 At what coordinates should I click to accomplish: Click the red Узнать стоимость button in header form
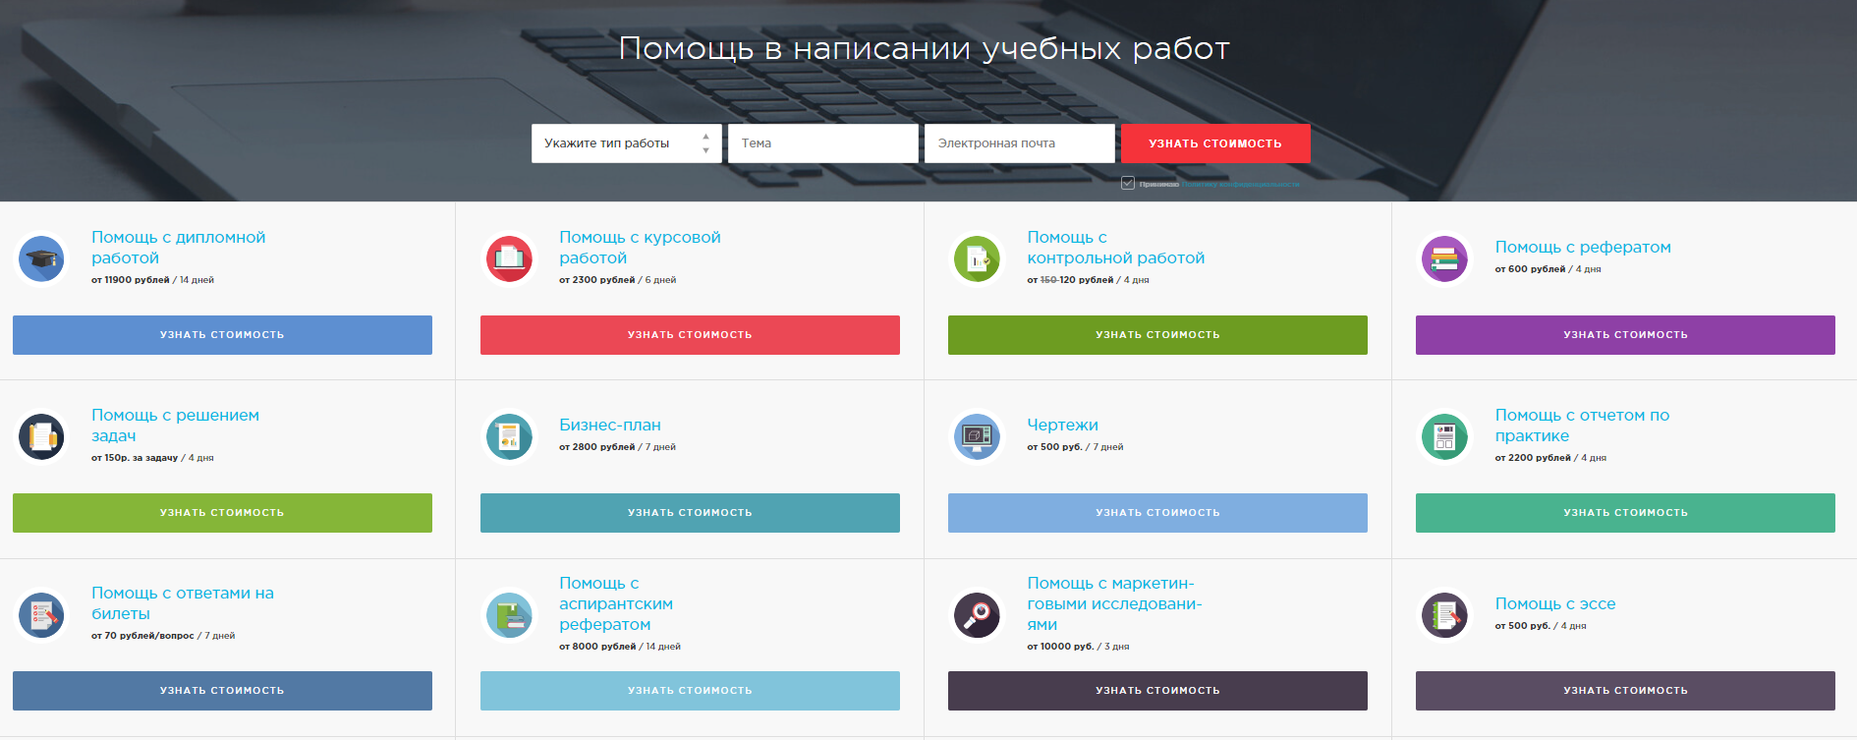[1215, 143]
